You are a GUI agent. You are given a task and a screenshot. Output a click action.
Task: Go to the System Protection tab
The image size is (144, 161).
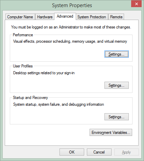(x=92, y=17)
